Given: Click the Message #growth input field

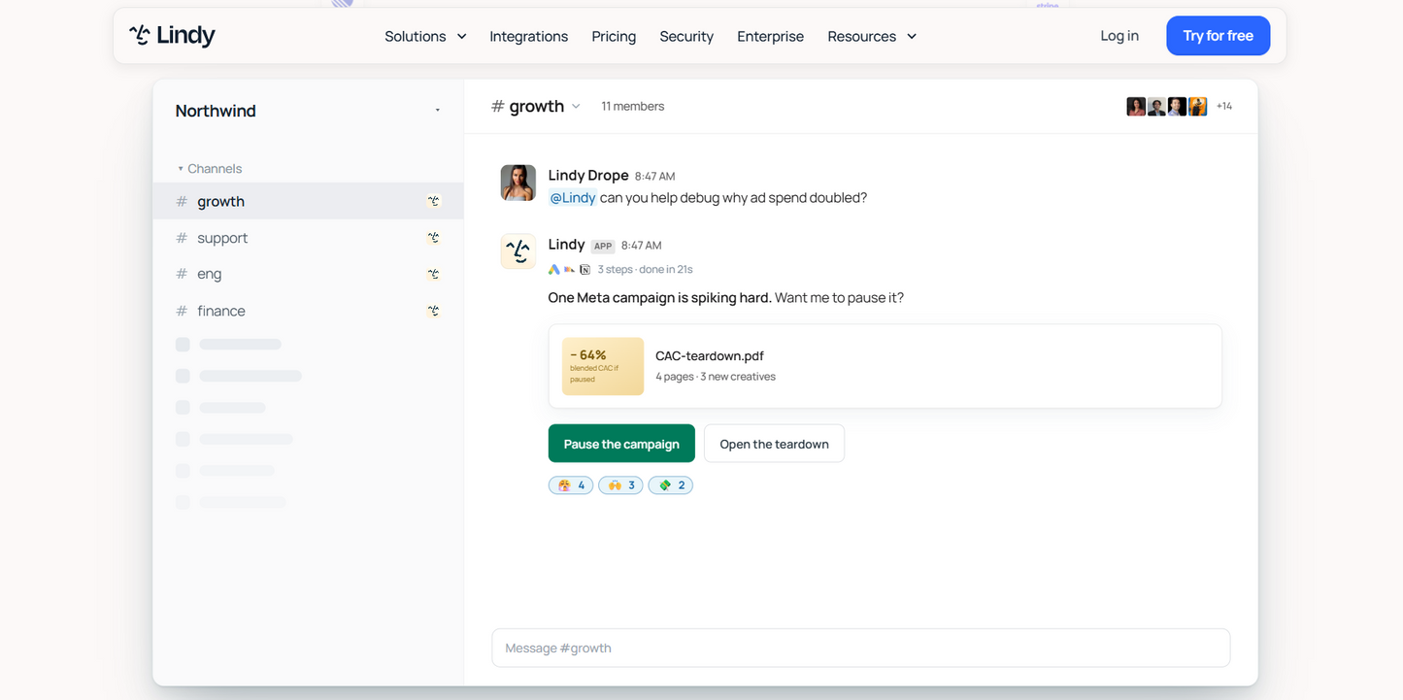Looking at the screenshot, I should [x=861, y=648].
